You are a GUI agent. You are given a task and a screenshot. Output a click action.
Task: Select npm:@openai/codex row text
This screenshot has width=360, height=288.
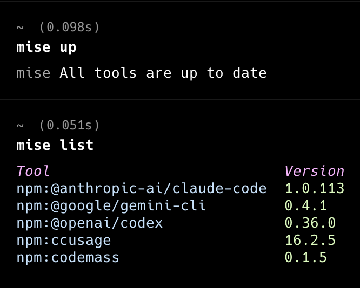point(90,223)
